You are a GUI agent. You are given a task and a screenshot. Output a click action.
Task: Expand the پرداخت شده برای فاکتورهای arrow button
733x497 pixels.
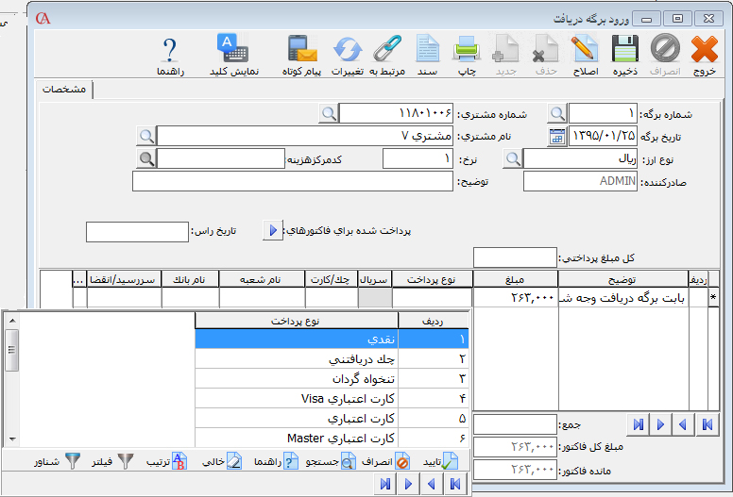273,230
